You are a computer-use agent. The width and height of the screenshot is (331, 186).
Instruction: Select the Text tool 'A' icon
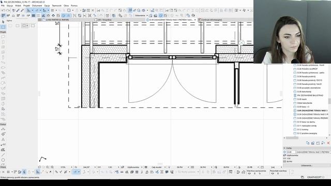click(3, 139)
